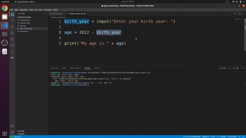Screen dimensions: 246x138
Task: Switch to the PROBLEMS panel tab
Action: click(x=54, y=68)
